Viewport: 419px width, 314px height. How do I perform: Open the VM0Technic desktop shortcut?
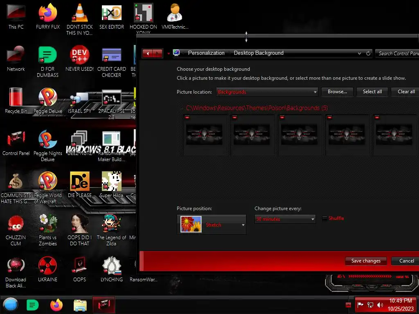point(175,16)
